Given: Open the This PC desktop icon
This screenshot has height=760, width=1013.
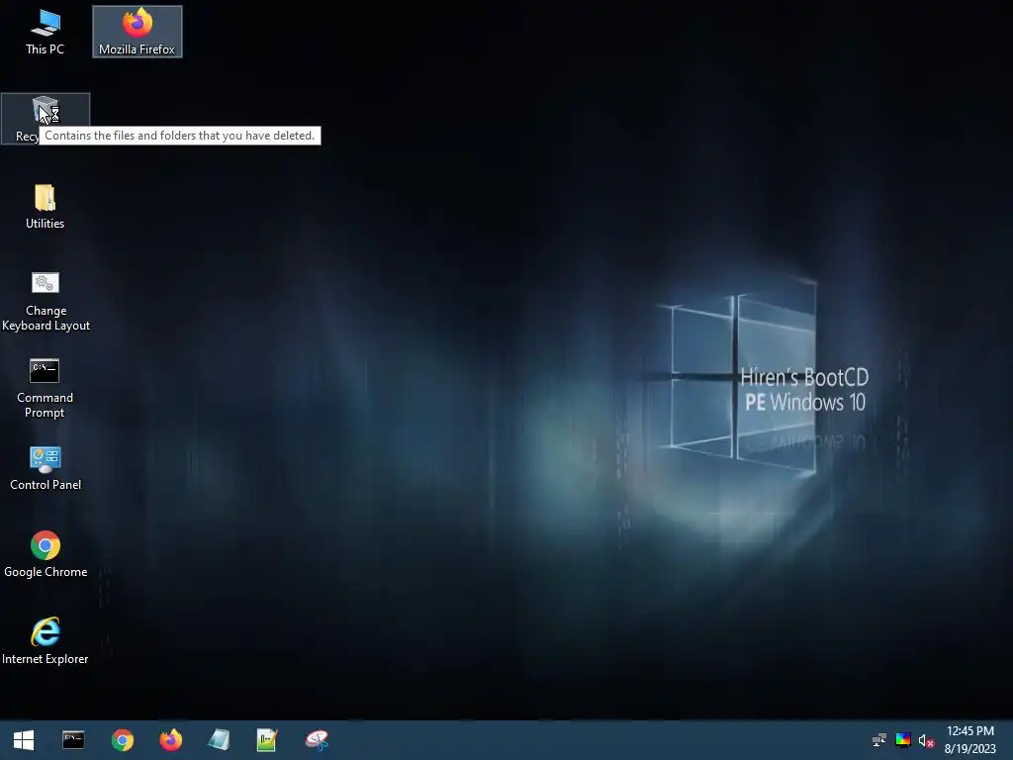Looking at the screenshot, I should coord(46,32).
